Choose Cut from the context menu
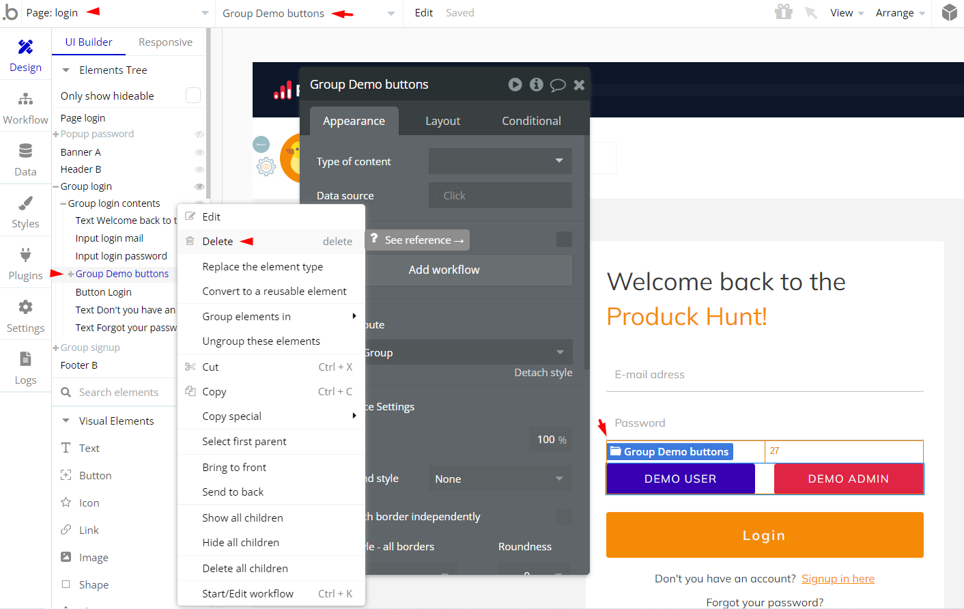Viewport: 964px width, 609px height. [271, 367]
